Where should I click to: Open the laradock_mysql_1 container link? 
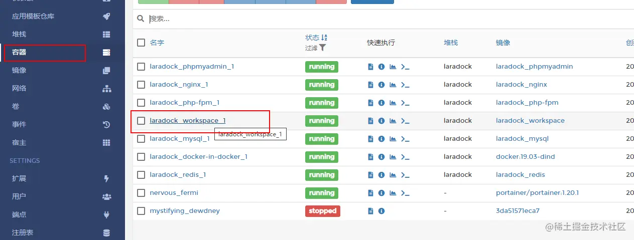coord(180,139)
